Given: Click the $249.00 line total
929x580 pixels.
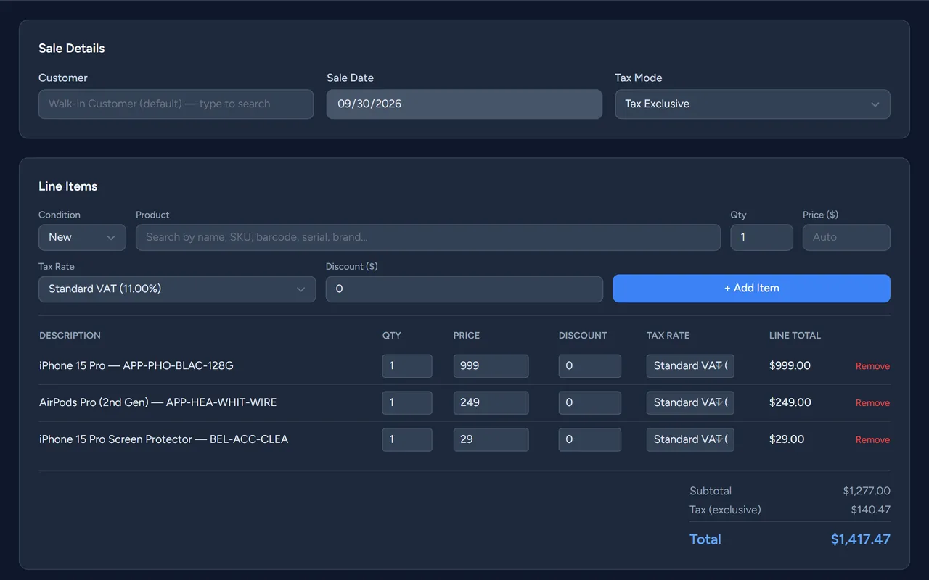Looking at the screenshot, I should click(790, 402).
